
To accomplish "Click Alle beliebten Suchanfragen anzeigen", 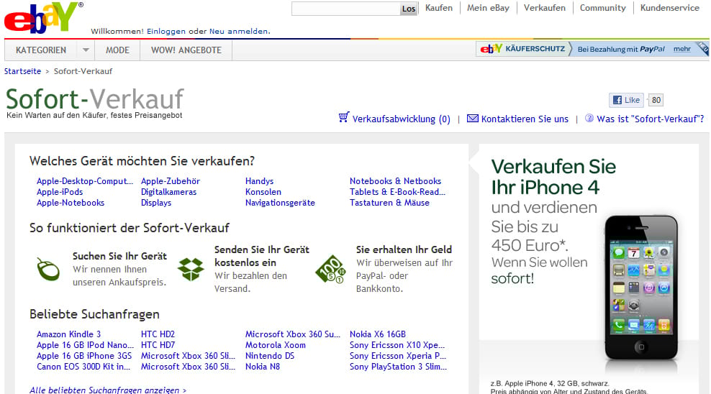I will click(108, 390).
